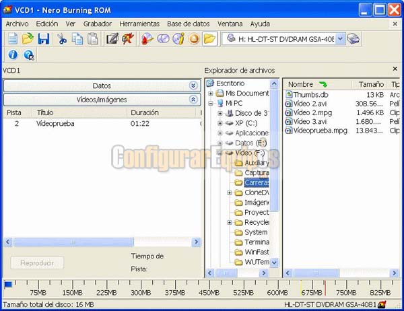Screen dimensions: 404x311
Task: Select the Carreras folder
Action: [x=257, y=182]
